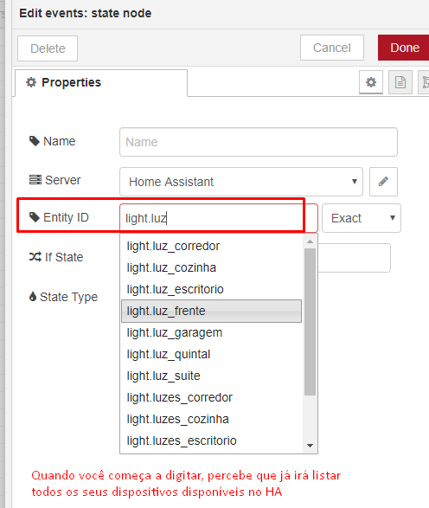Edit Home Assistant server with pencil icon

383,182
